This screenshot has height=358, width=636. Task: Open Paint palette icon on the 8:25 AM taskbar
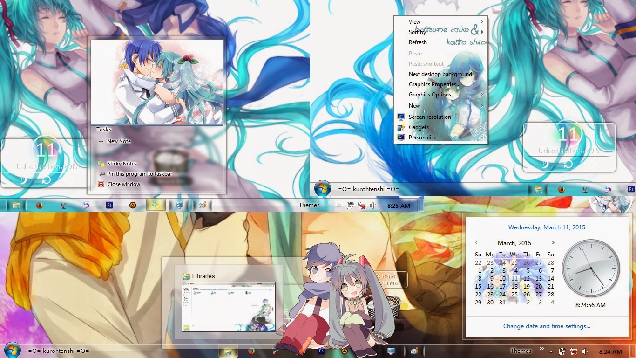click(202, 205)
